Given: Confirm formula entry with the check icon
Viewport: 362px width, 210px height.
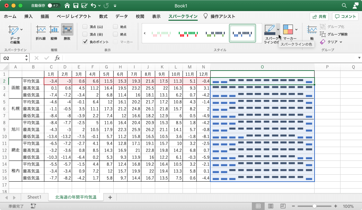Looking at the screenshot, I should [47, 58].
